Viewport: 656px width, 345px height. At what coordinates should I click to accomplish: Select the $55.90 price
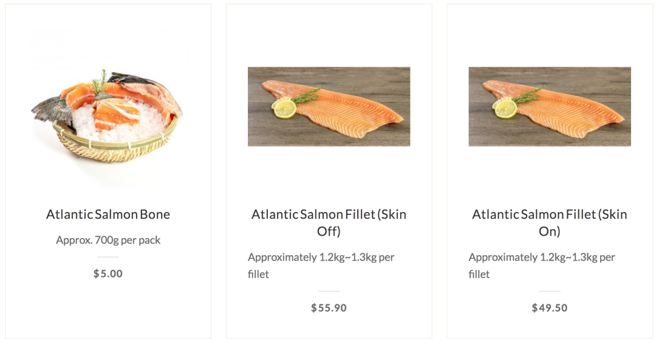click(x=329, y=308)
